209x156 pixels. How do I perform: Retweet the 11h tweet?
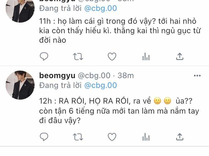[78, 57]
